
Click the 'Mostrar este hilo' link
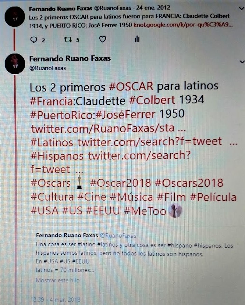tap(58, 280)
